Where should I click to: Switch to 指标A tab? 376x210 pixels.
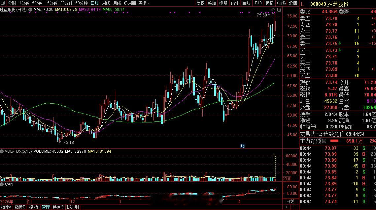point(6,207)
